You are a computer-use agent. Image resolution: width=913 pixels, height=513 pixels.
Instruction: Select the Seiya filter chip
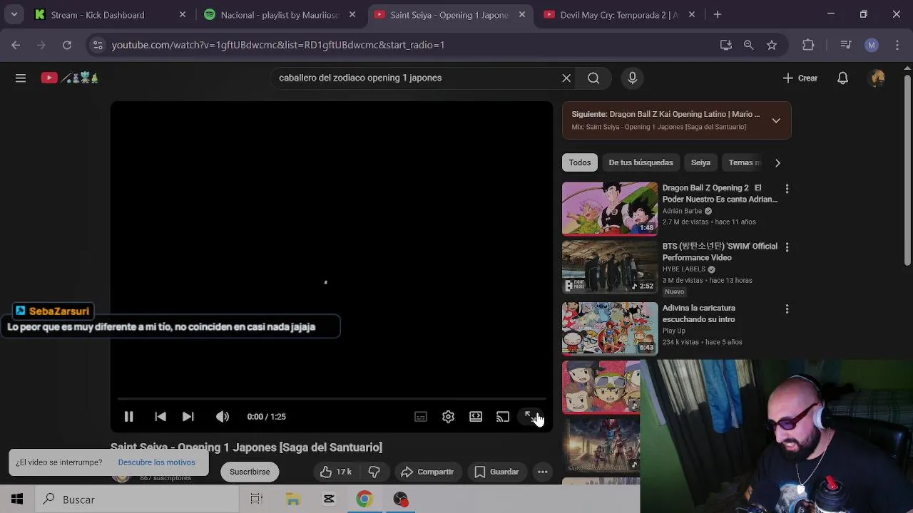700,162
